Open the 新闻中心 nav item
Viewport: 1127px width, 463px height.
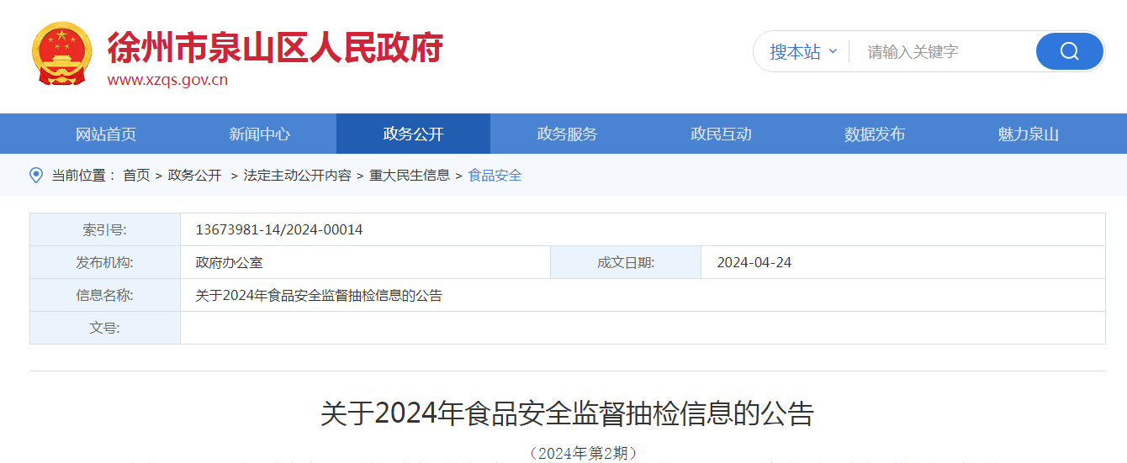coord(260,134)
